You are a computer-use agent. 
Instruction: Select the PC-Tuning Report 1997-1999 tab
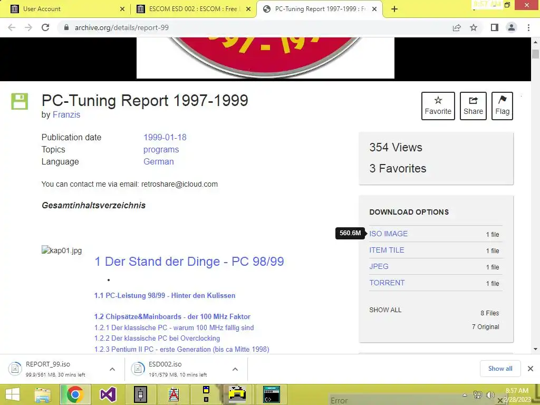tap(319, 9)
